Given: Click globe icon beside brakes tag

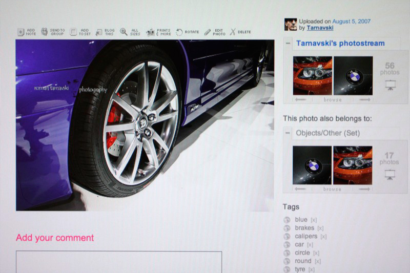Looking at the screenshot, I should click(287, 228).
